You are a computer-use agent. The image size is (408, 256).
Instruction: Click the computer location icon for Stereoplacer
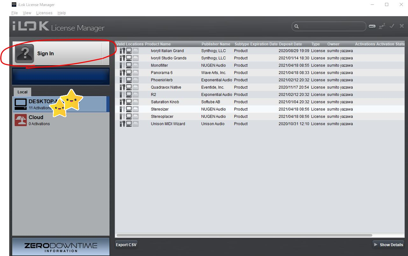tap(129, 116)
